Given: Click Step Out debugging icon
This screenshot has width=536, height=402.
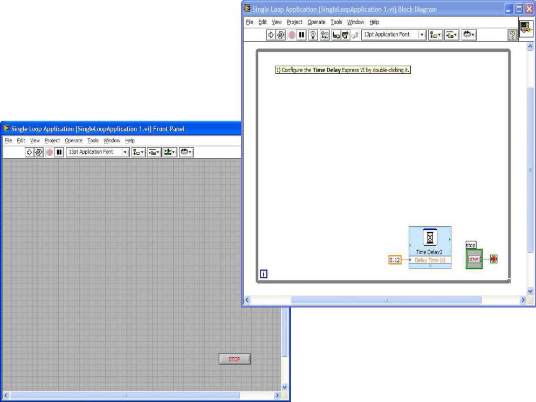Looking at the screenshot, I should [x=355, y=35].
